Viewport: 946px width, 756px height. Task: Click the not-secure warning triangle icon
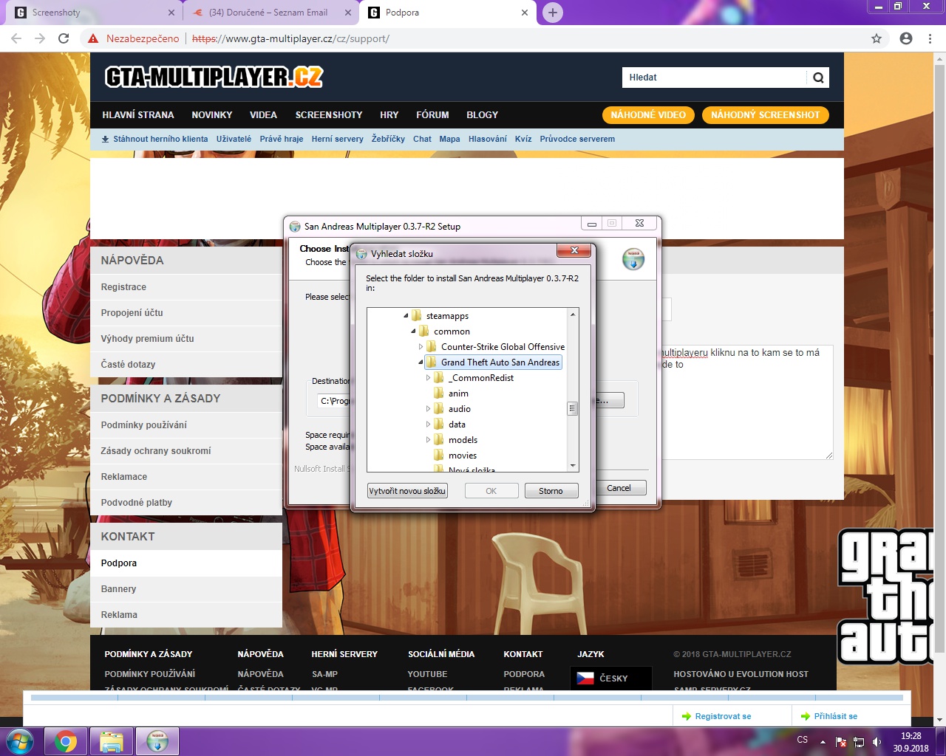click(93, 38)
